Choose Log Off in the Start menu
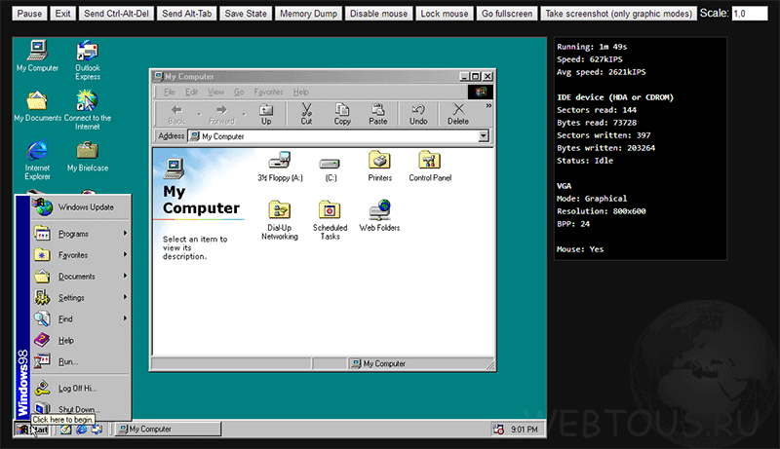The width and height of the screenshot is (780, 449). 81,389
